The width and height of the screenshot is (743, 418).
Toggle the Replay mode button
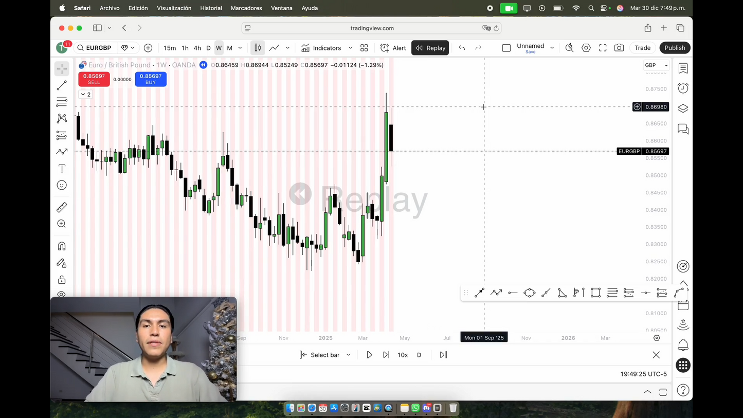[430, 48]
